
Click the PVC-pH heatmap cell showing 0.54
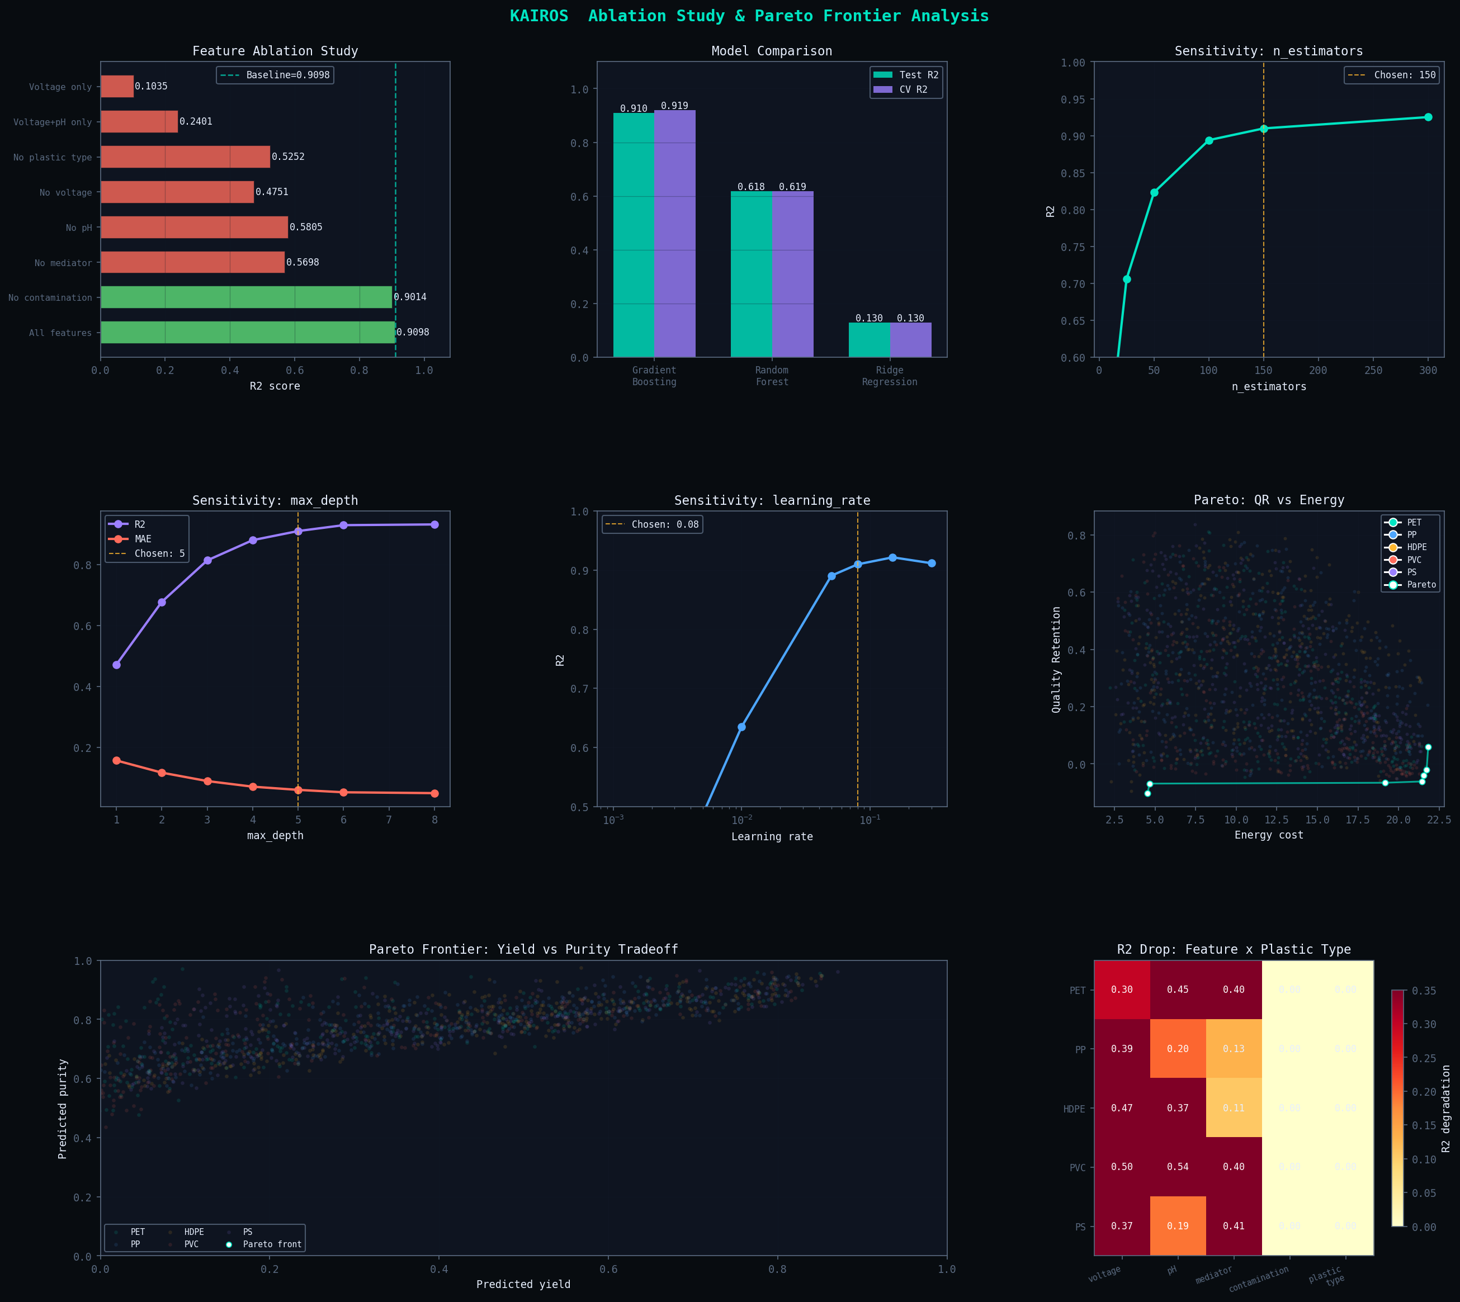coord(1178,1167)
